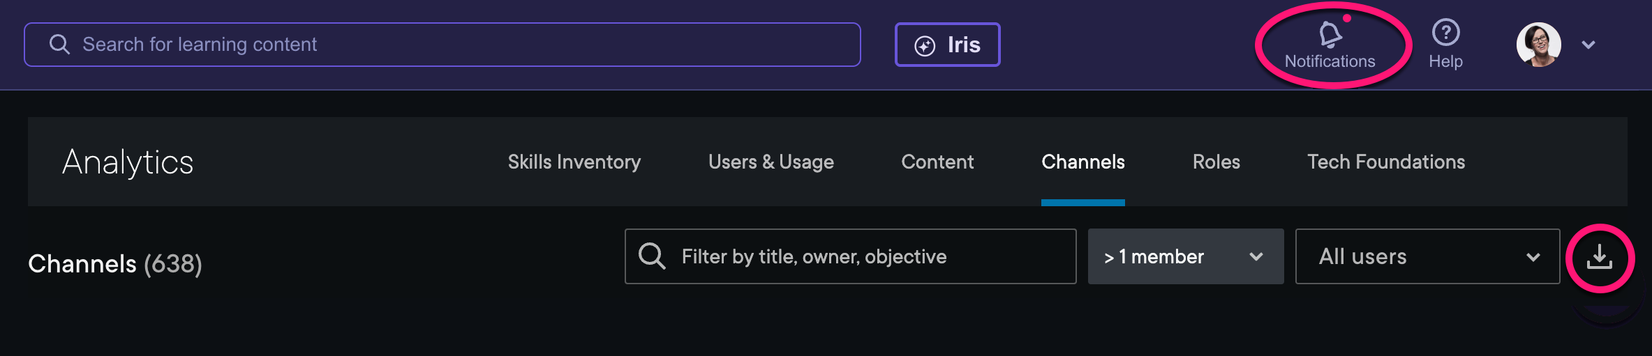Download the channels report using the download icon

(x=1599, y=257)
